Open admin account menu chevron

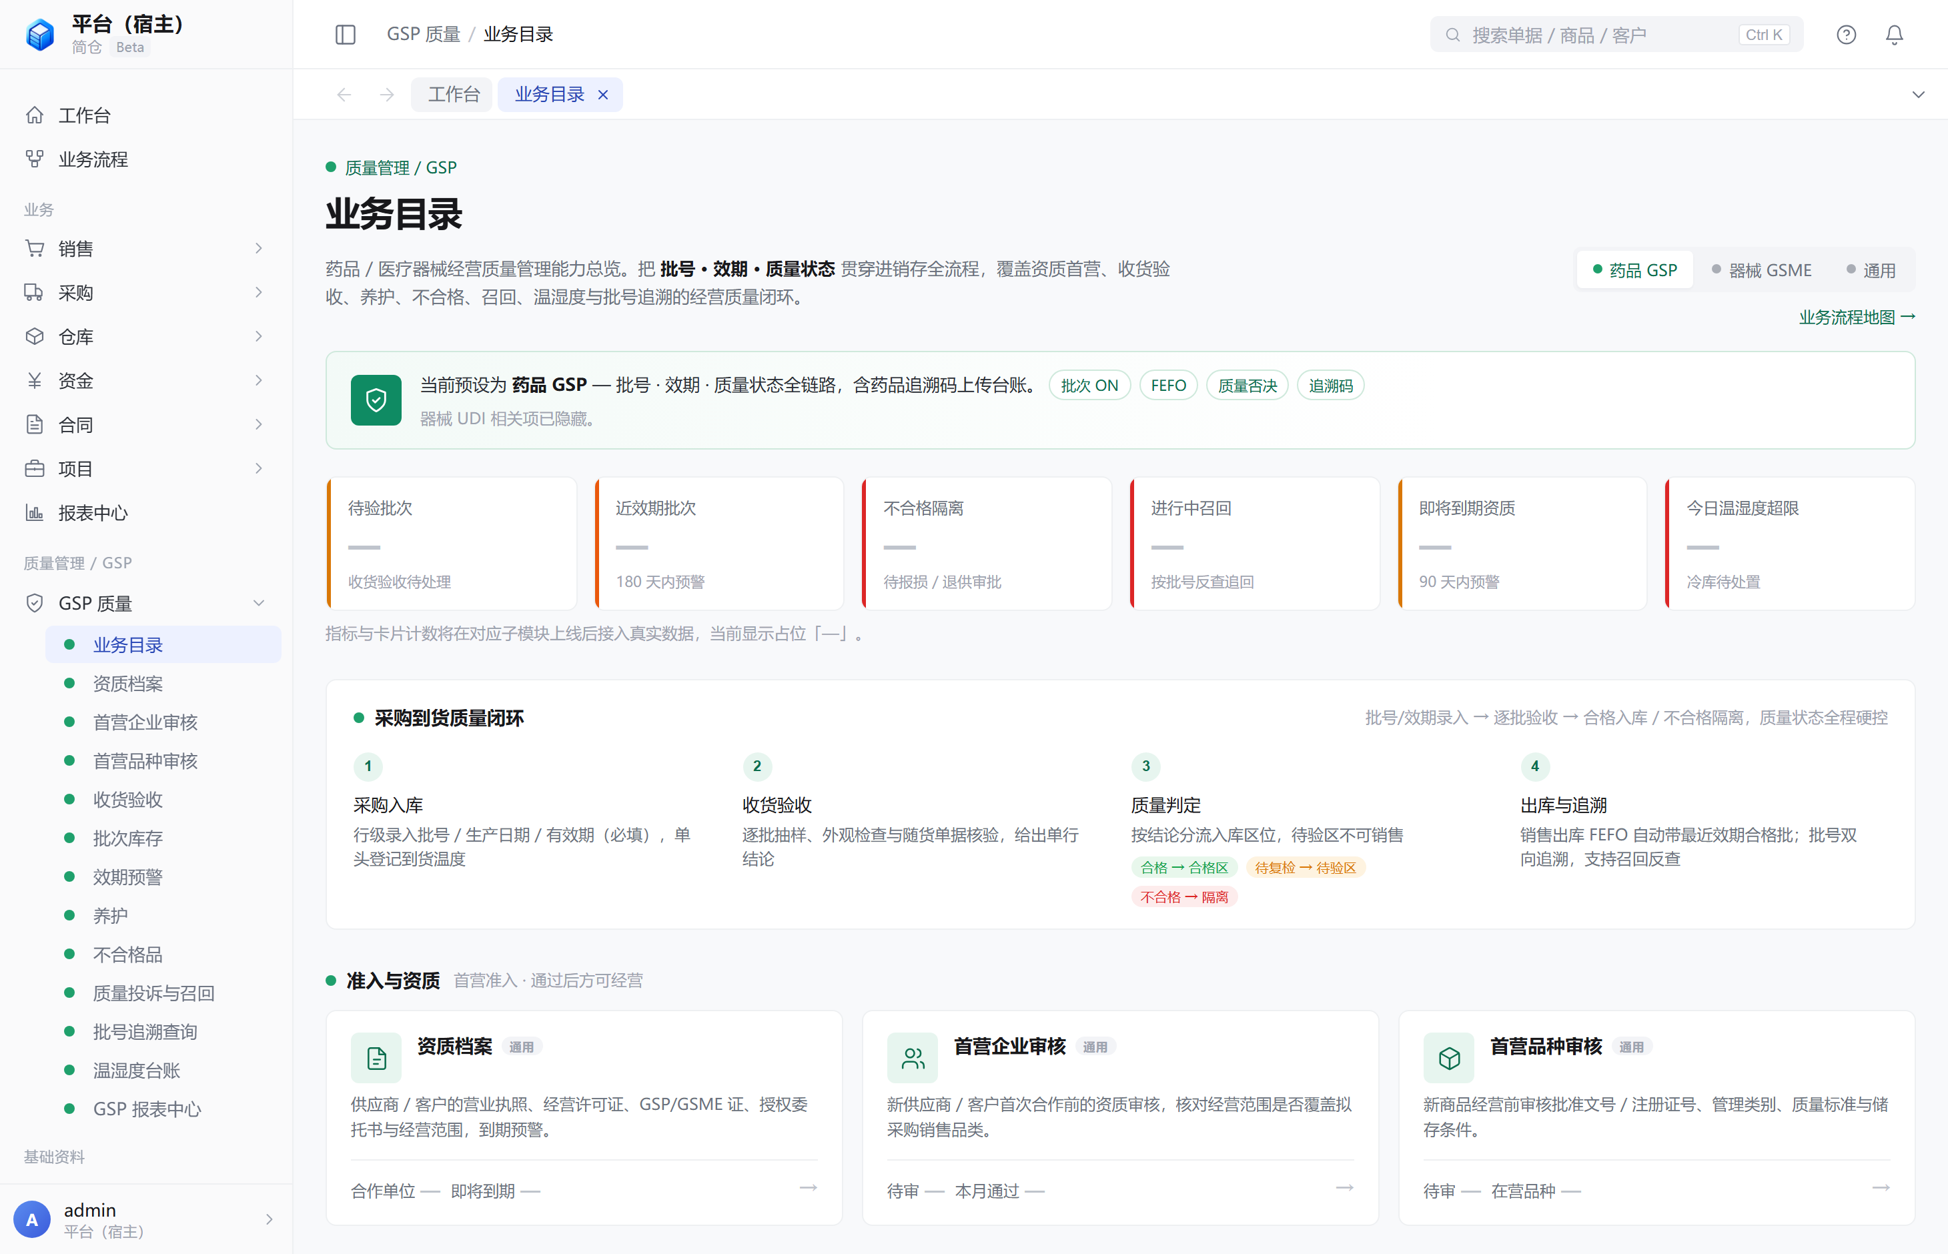pos(269,1219)
